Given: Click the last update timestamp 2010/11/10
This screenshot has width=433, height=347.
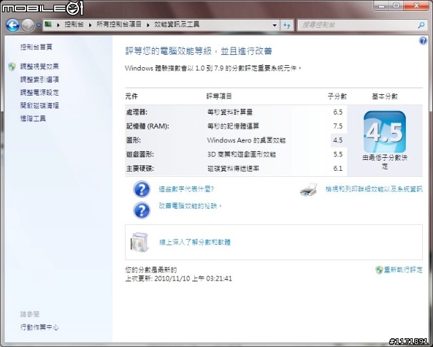Looking at the screenshot, I should point(193,279).
